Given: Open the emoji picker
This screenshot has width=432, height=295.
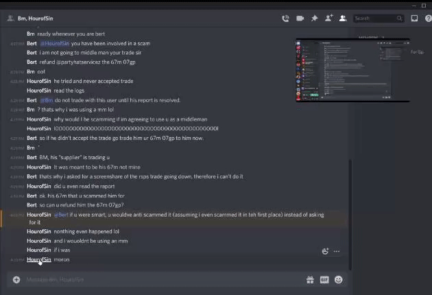Looking at the screenshot, I should tap(338, 280).
